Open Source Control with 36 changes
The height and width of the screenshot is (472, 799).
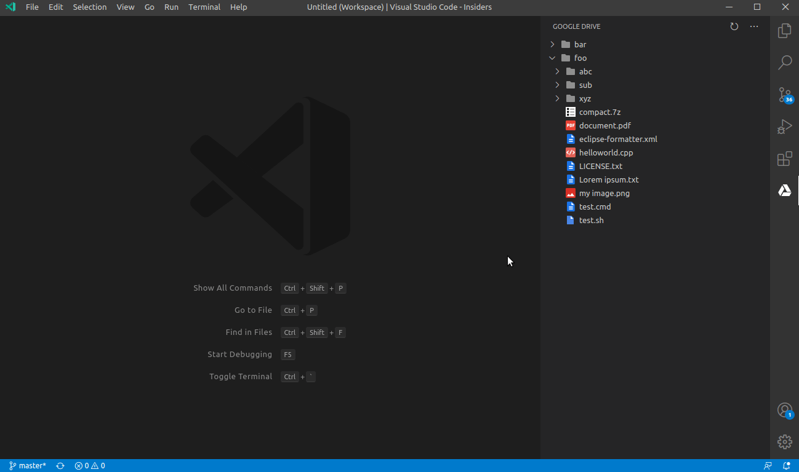(x=784, y=95)
